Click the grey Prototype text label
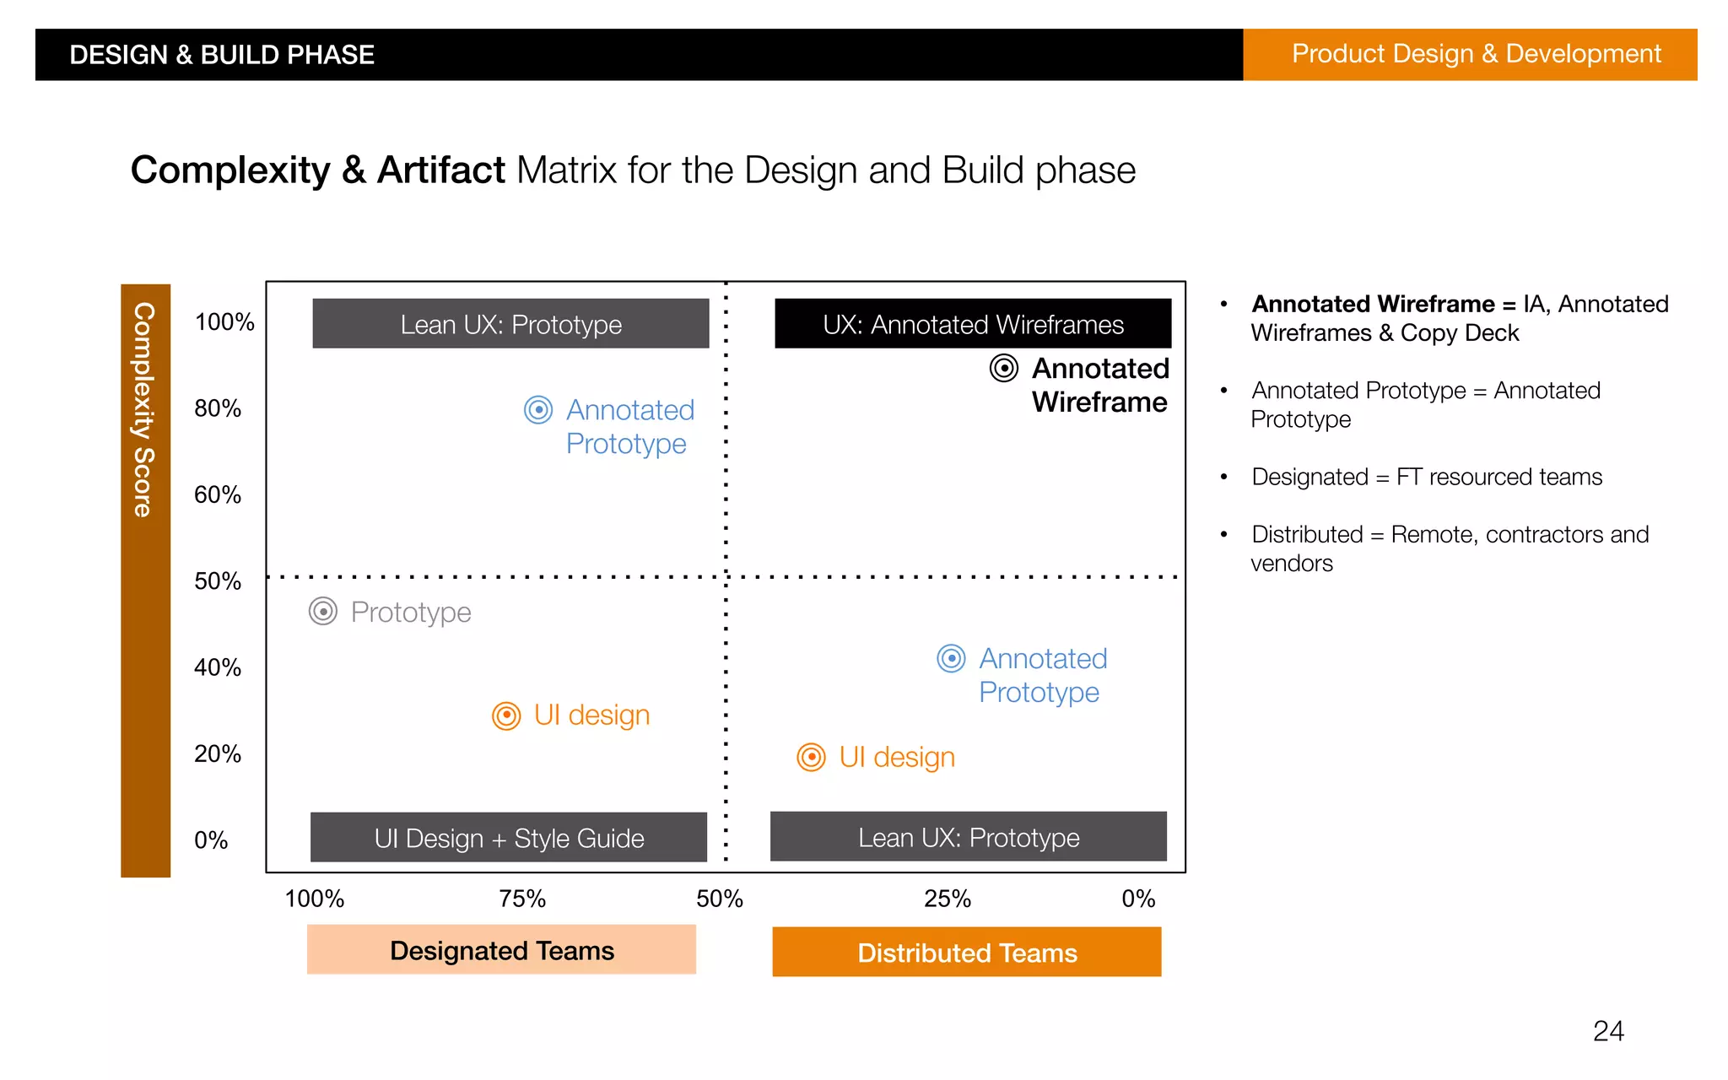 [411, 612]
